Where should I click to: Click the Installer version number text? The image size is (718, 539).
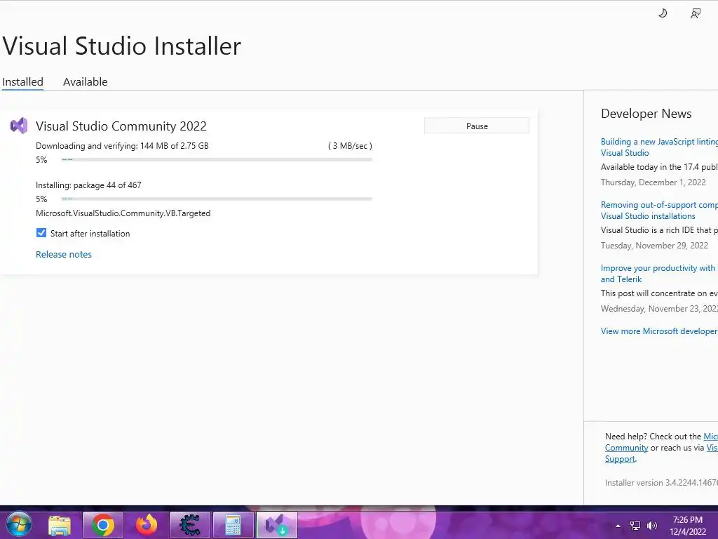tap(661, 483)
